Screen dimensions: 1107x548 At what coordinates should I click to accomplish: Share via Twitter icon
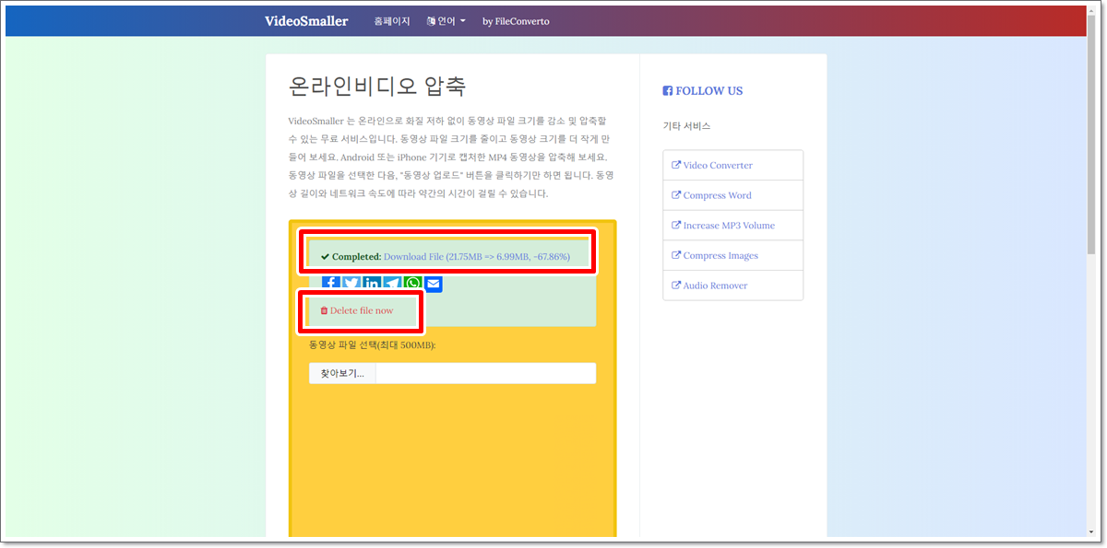(x=351, y=284)
